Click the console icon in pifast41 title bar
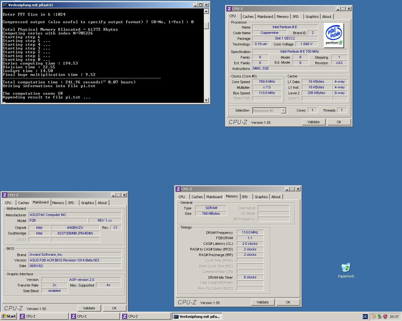This screenshot has height=321, width=402. tap(5, 5)
